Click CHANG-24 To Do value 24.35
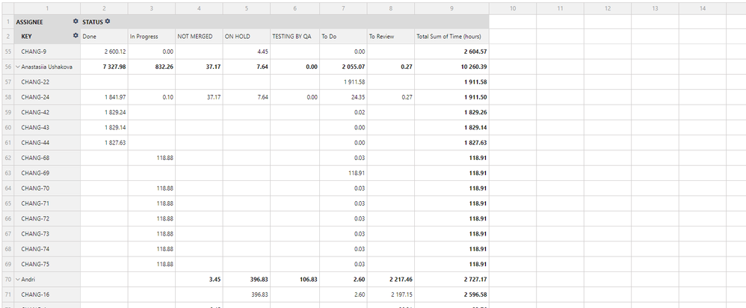 (x=358, y=97)
